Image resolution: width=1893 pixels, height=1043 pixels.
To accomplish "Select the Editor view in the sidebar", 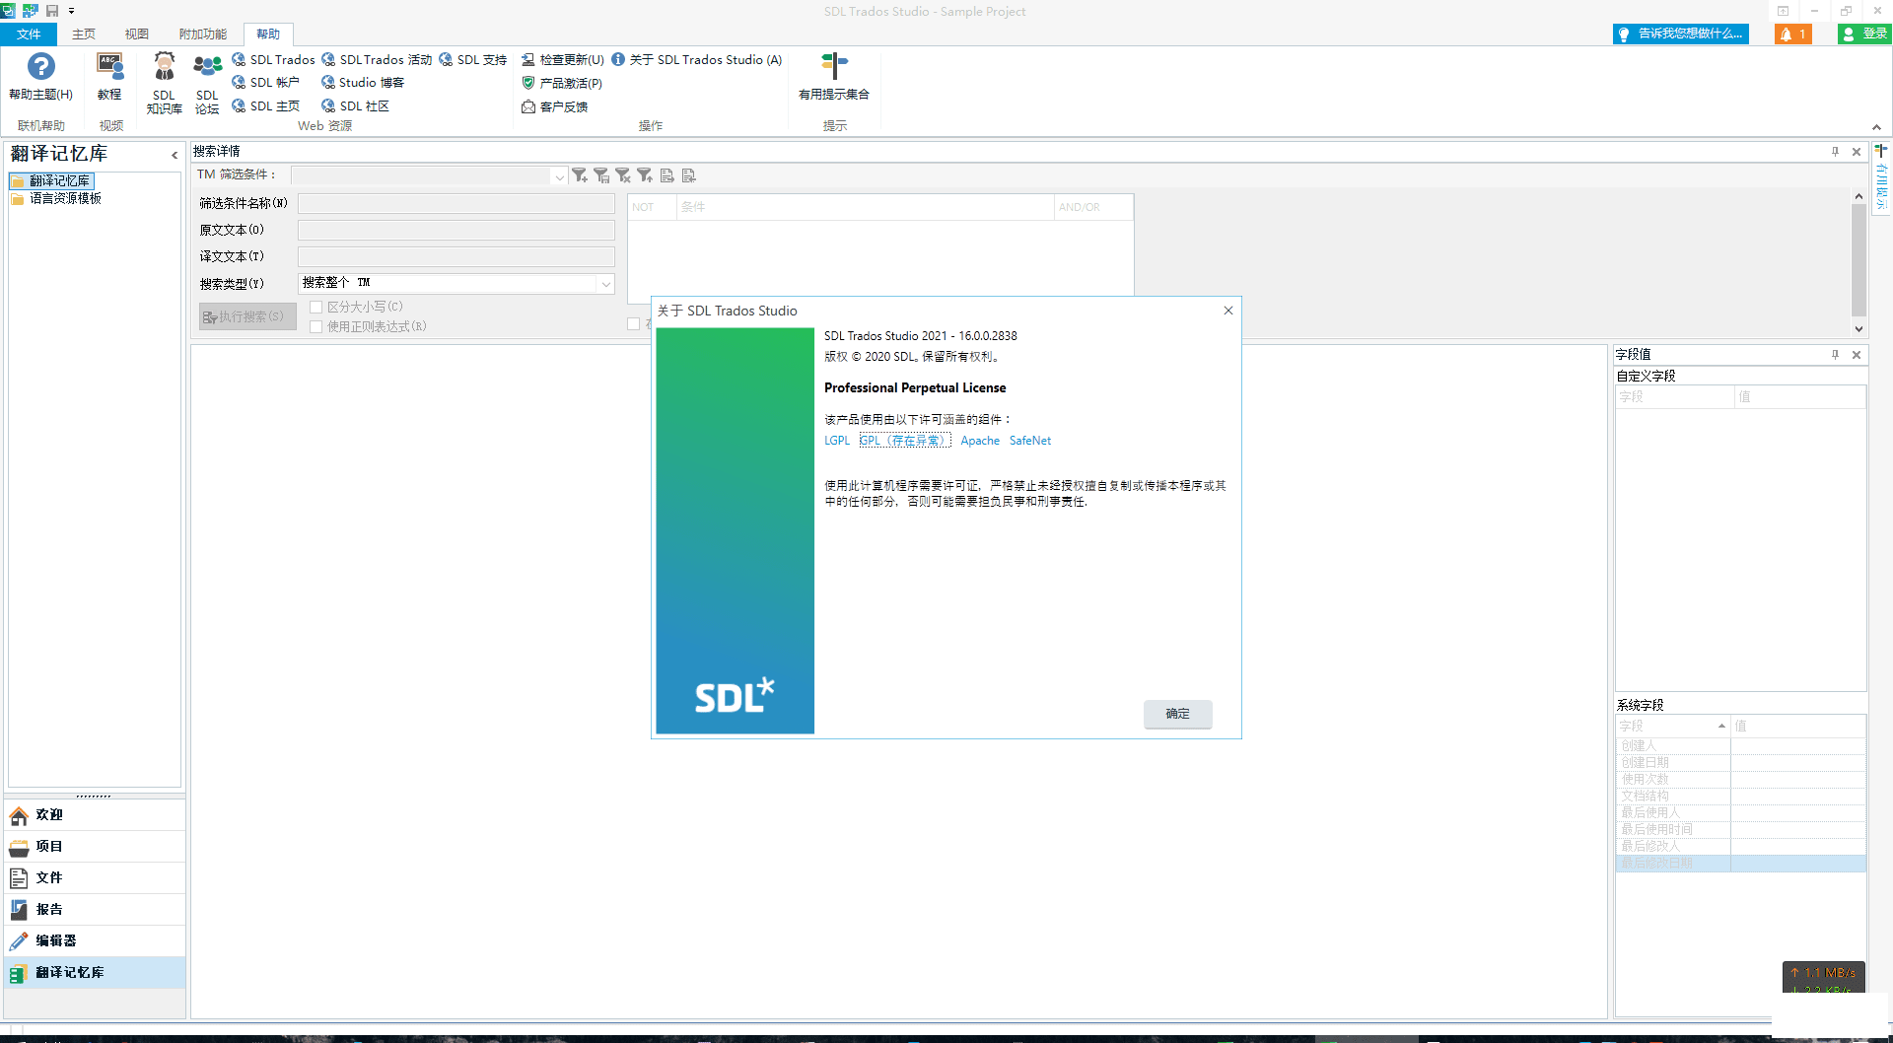I will click(56, 940).
